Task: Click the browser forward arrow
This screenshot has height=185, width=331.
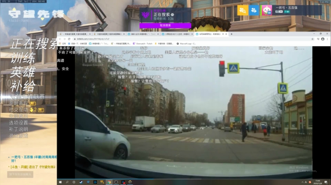Action: [64, 39]
